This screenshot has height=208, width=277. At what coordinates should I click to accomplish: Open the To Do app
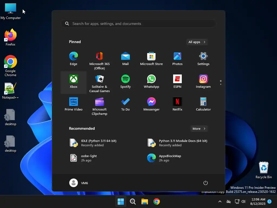point(126,104)
